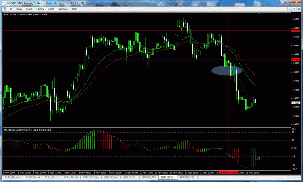Select the EURUSD,H1 tab between EURUSD,H4 and EURUSD,M5
The height and width of the screenshot is (182, 303).
(x=52, y=177)
